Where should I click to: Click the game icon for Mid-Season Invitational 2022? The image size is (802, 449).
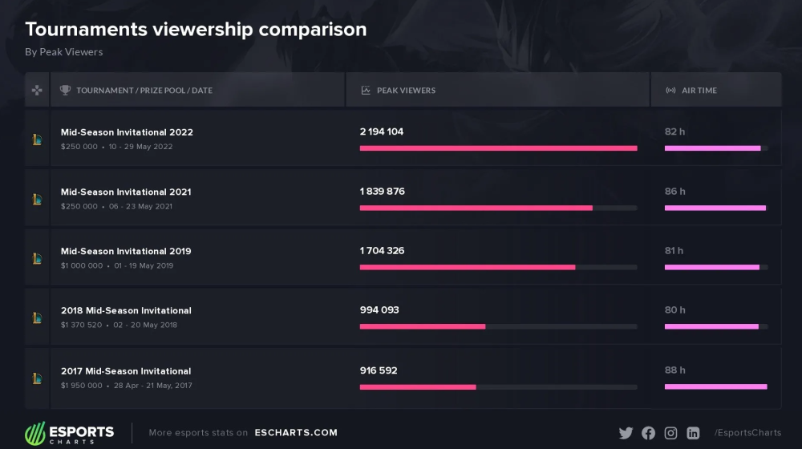tap(37, 140)
